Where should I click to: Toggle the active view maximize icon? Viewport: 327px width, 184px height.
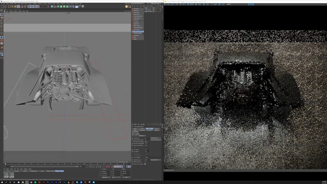(x=130, y=11)
